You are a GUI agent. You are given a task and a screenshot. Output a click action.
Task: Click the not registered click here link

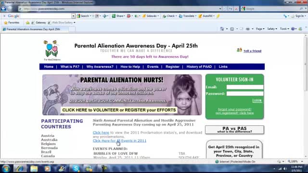click(234, 113)
